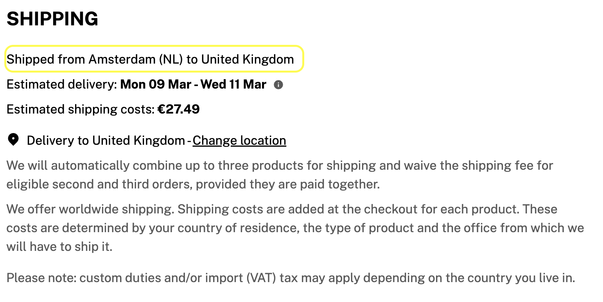
Task: Click the SHIPPING heading
Action: click(x=52, y=19)
